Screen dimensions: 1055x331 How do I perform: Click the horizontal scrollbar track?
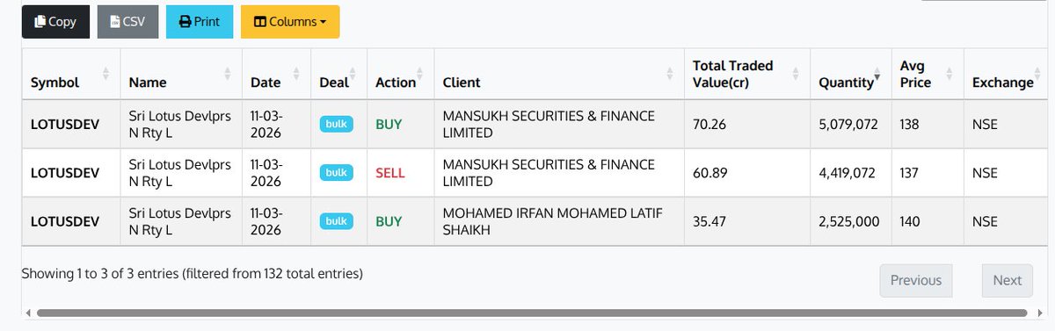coord(531,313)
